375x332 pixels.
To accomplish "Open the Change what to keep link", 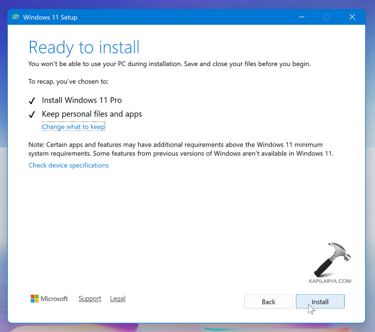I will click(73, 127).
